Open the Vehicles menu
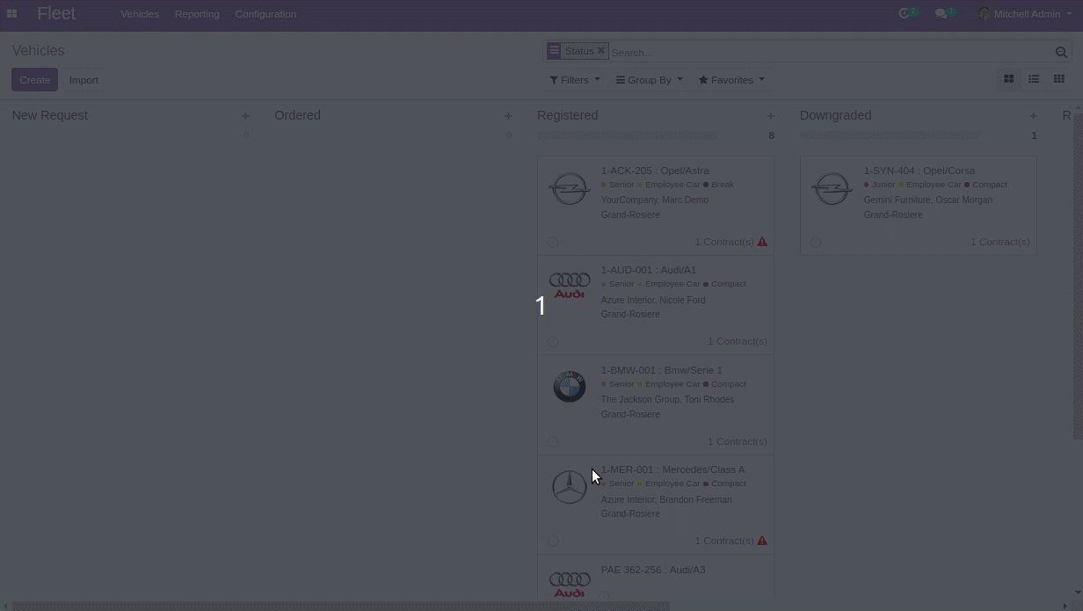Screen dimensions: 1083x611 [x=140, y=14]
